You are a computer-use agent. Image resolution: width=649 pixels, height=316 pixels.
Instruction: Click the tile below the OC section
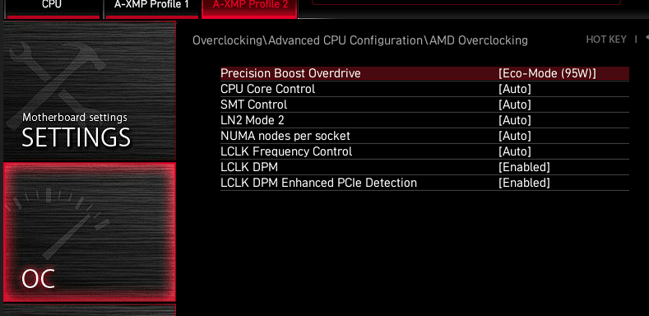(x=90, y=310)
